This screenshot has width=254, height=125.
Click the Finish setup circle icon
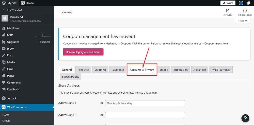pos(245,10)
